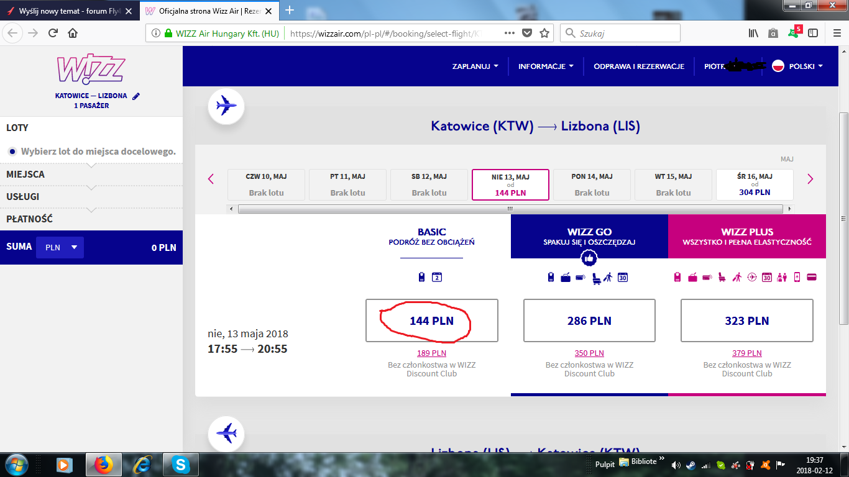This screenshot has height=477, width=849.
Task: Open the Firefox library icon in the toolbar
Action: coord(753,34)
